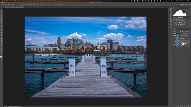The image size is (191, 107).
Task: Select the Hand tool
Action: (1, 50)
